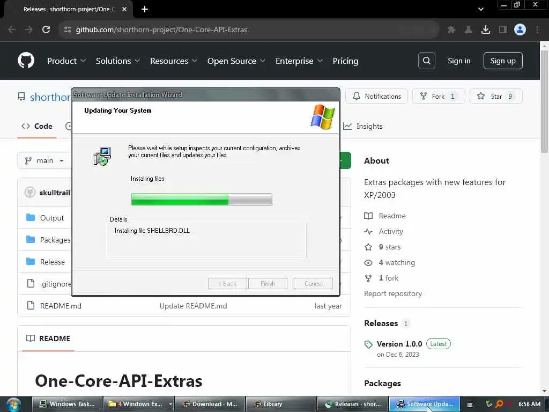The width and height of the screenshot is (549, 412).
Task: Click the watching eye icon in About
Action: pyautogui.click(x=368, y=262)
